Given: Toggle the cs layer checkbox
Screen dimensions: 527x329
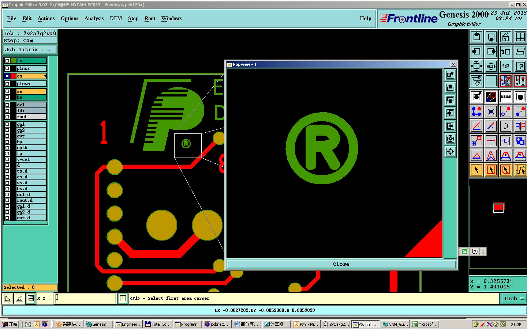Looking at the screenshot, I should click(x=7, y=76).
